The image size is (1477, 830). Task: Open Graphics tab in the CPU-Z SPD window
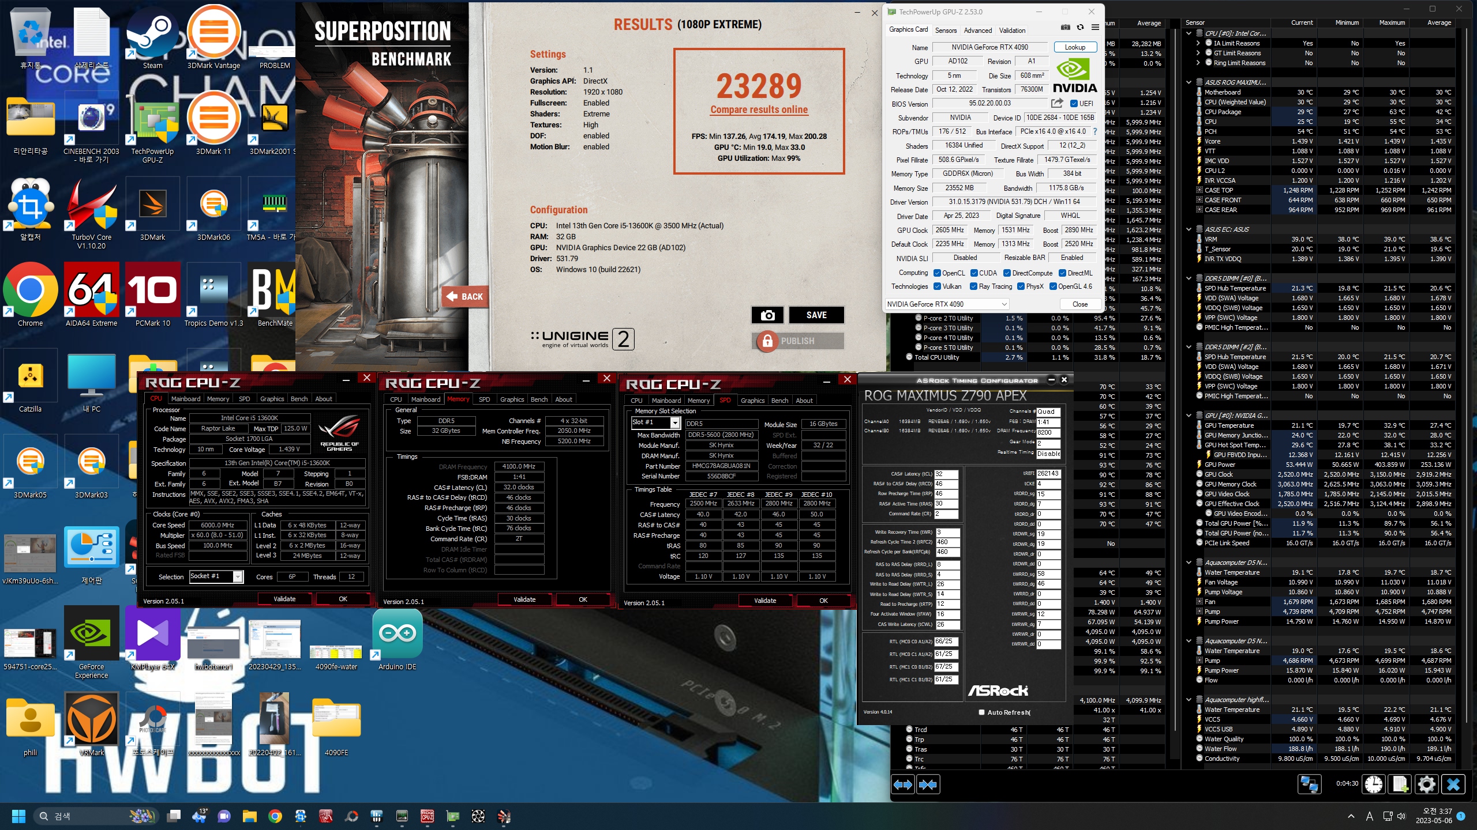point(752,401)
